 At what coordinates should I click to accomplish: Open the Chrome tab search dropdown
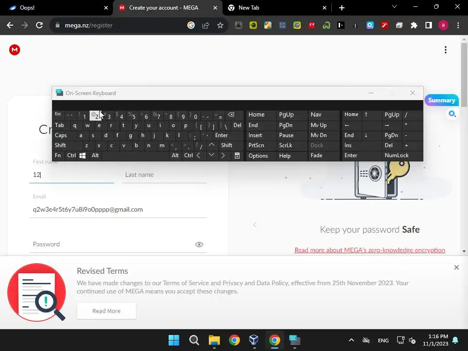pyautogui.click(x=394, y=6)
